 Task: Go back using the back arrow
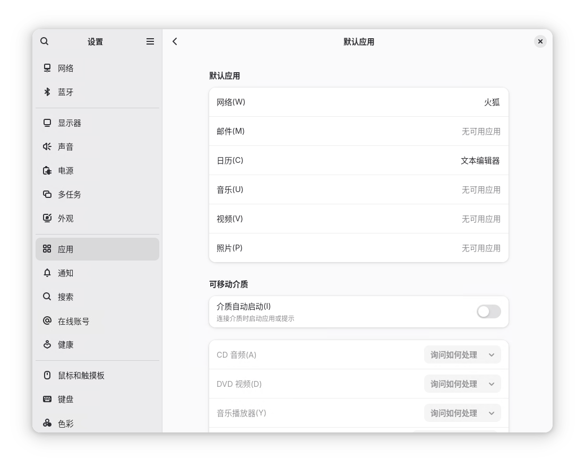pos(175,41)
